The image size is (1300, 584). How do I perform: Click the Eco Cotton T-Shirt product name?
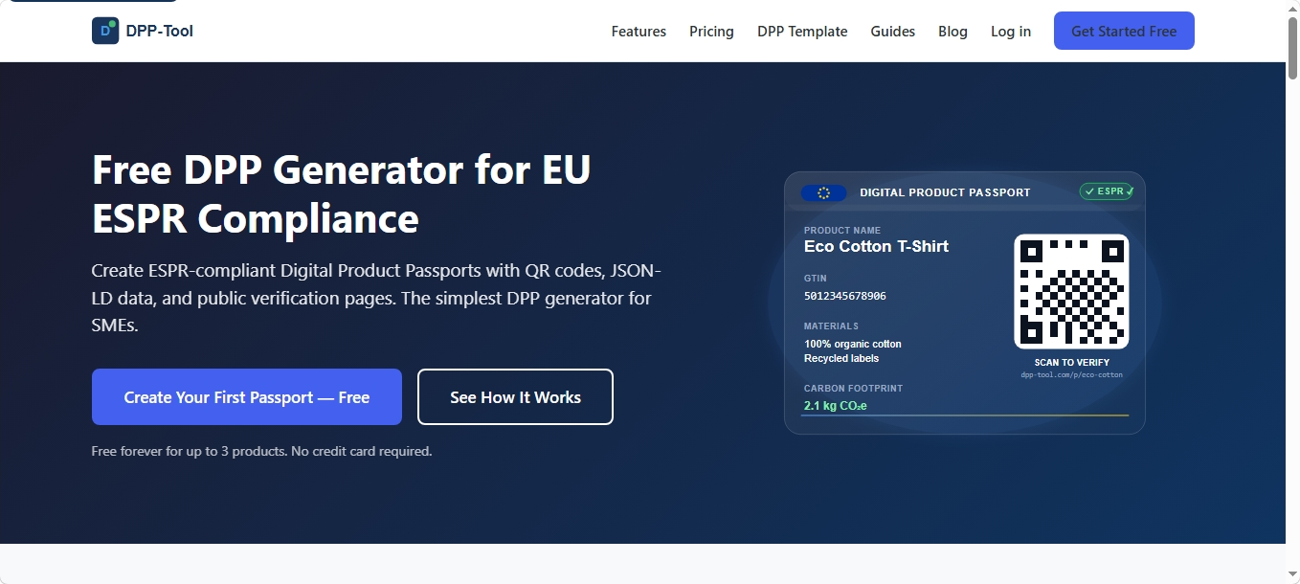876,246
